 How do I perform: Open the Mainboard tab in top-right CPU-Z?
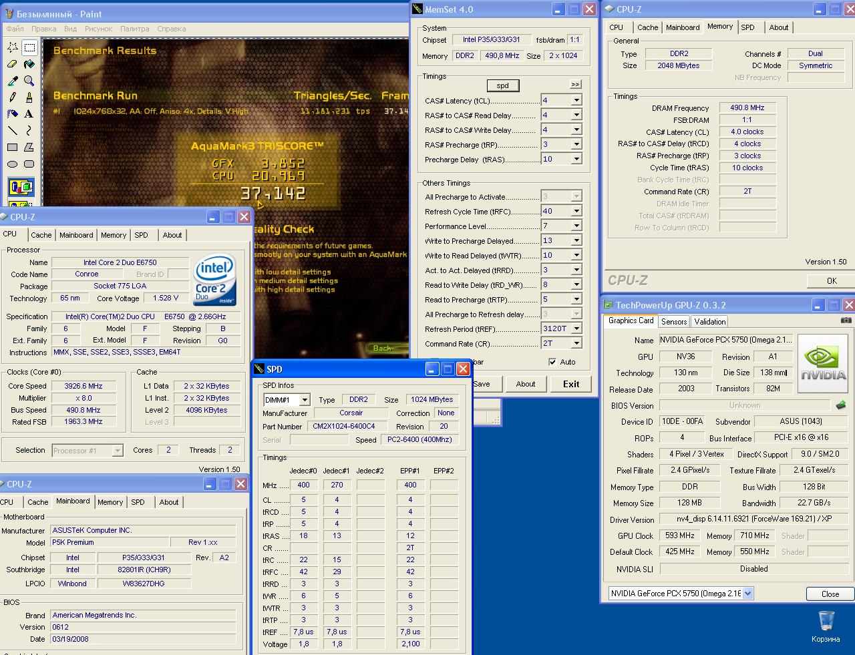pos(683,27)
